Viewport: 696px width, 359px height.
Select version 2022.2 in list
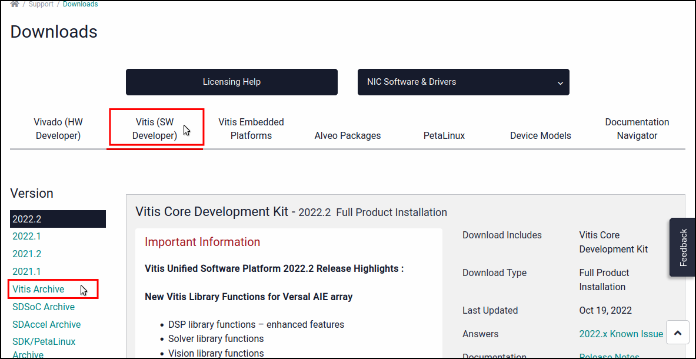pos(58,219)
